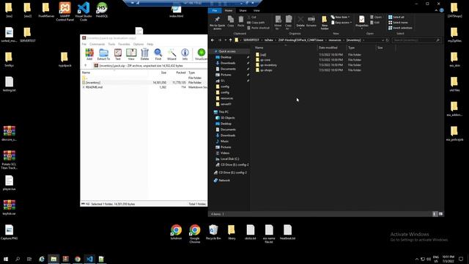Create a New folder from Explorer ribbon
The width and height of the screenshot is (469, 264).
click(325, 23)
